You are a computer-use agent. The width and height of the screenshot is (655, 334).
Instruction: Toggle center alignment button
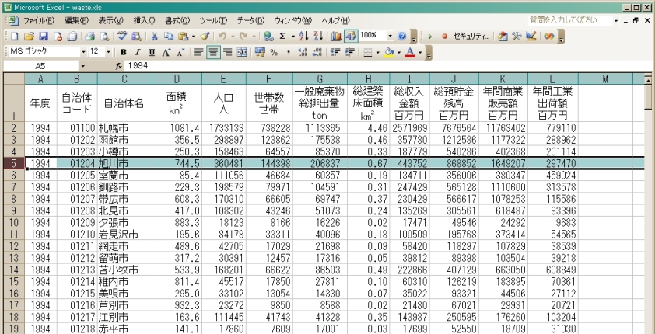coord(212,52)
